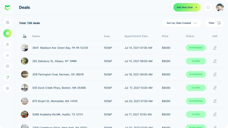Image resolution: width=228 pixels, height=128 pixels.
Task: Open thumbnail of 3641 Madison Ave property
Action: 24,48
